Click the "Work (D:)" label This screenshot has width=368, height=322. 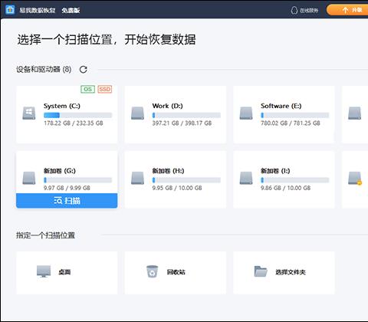point(167,106)
